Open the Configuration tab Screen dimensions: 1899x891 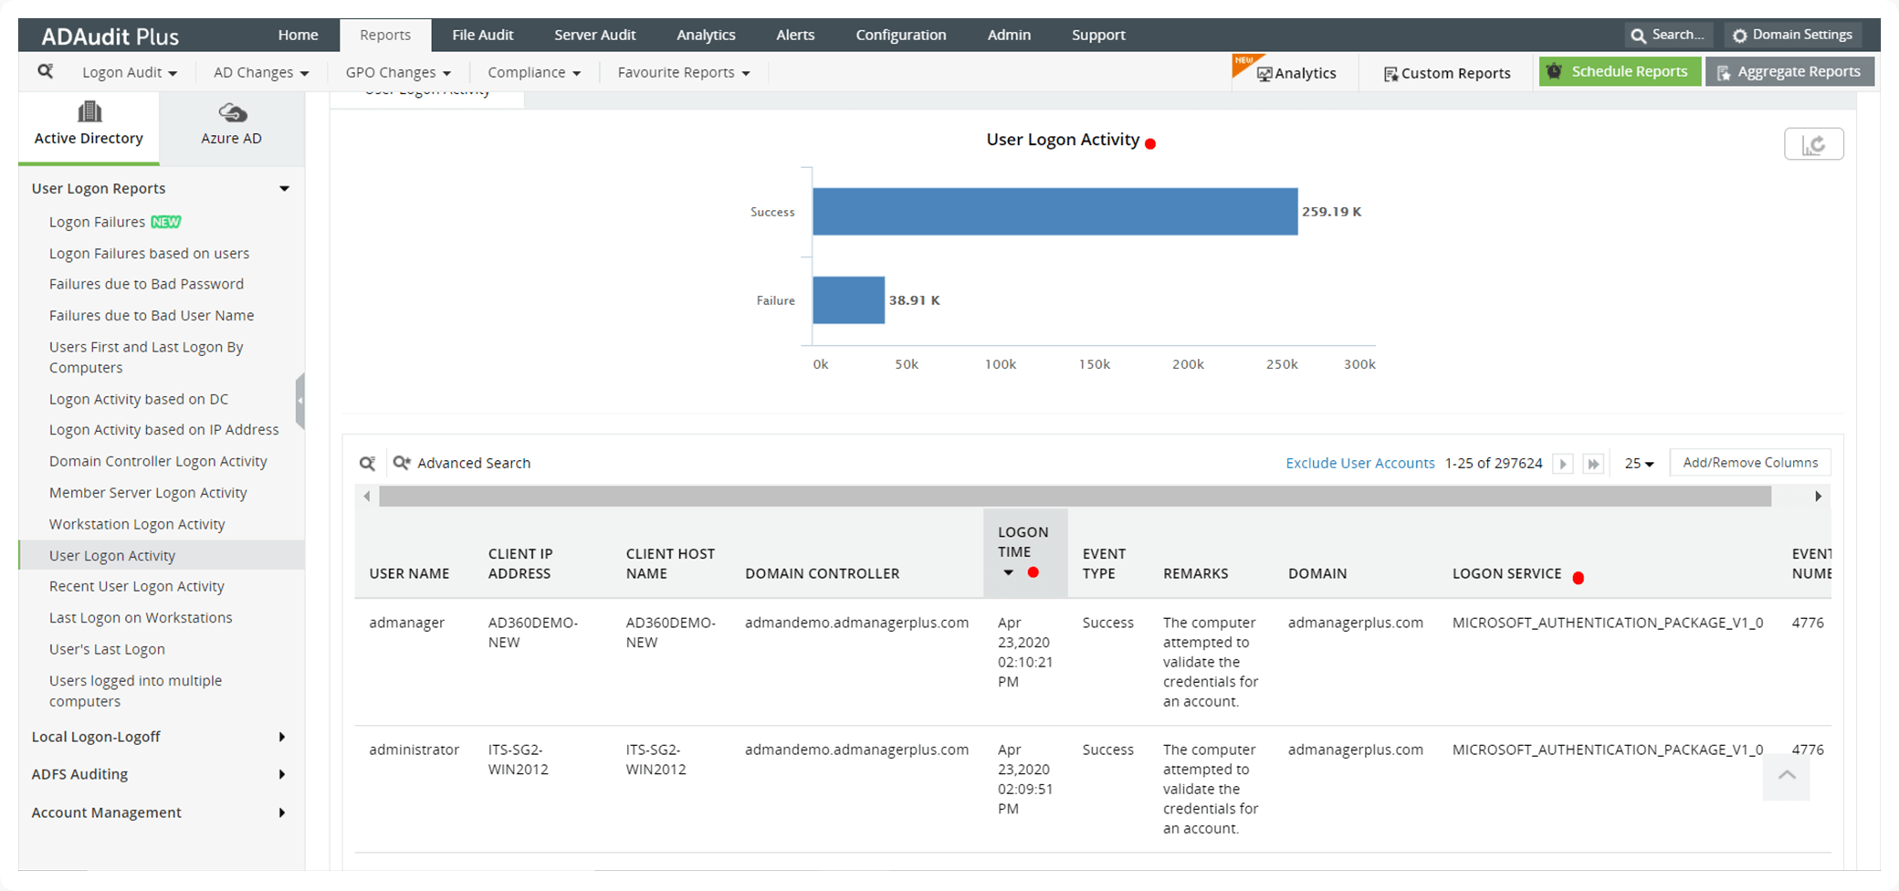pyautogui.click(x=901, y=35)
